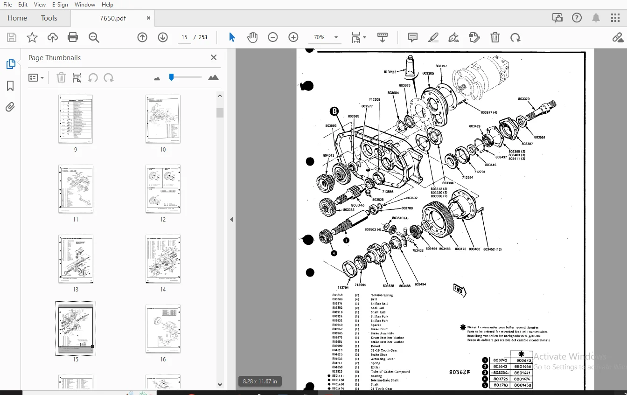Open the Find text search tool
Screen dimensions: 627x395
(94, 37)
